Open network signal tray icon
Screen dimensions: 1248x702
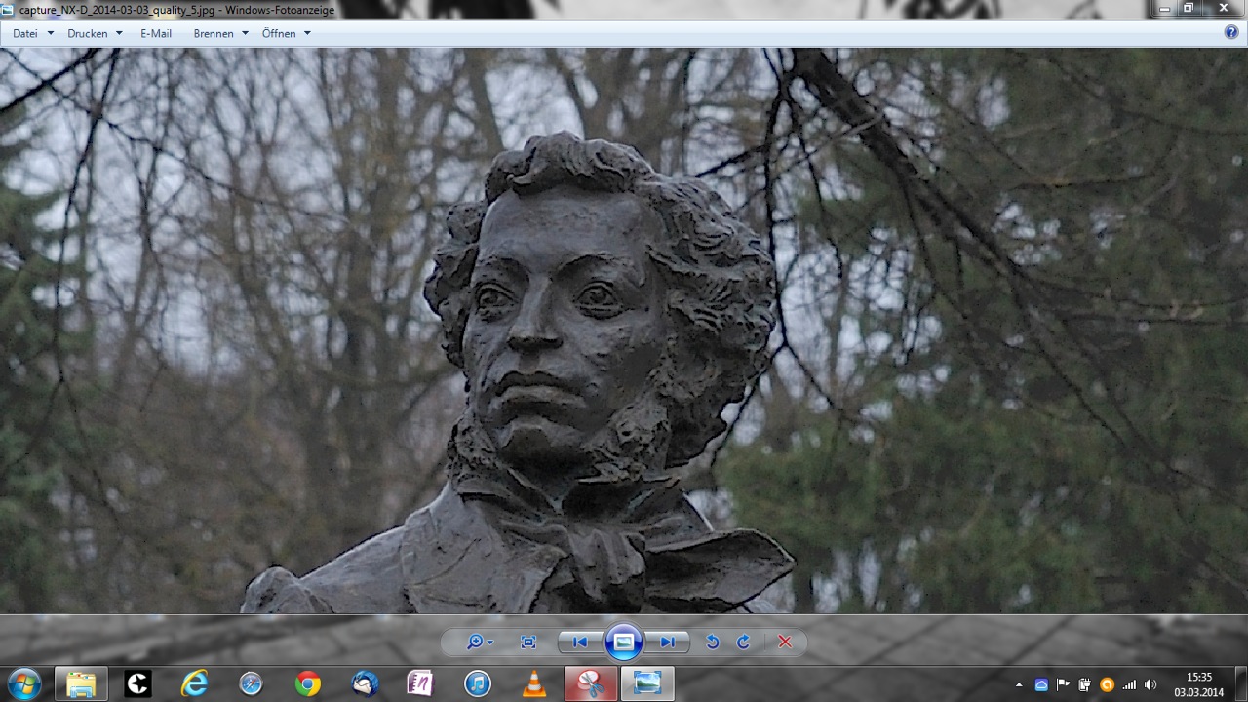coord(1129,685)
